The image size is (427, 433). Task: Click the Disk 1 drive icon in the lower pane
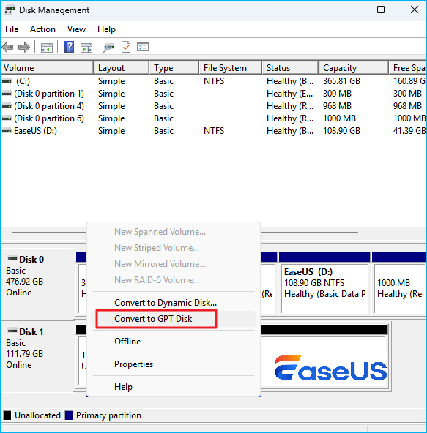point(12,331)
